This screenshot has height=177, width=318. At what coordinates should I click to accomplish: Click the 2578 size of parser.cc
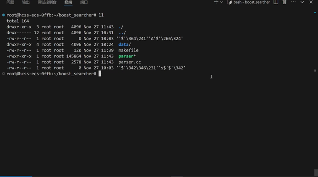pyautogui.click(x=76, y=62)
